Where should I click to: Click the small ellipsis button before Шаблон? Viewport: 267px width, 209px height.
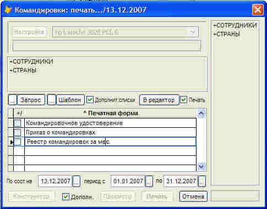pos(52,100)
